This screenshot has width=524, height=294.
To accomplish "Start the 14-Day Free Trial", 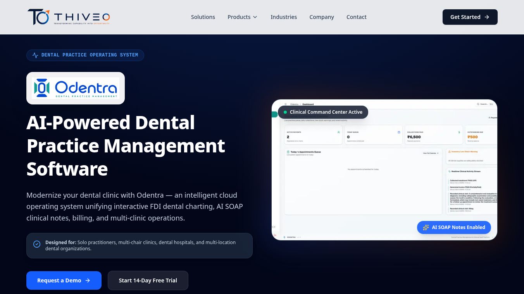I will pos(148,280).
